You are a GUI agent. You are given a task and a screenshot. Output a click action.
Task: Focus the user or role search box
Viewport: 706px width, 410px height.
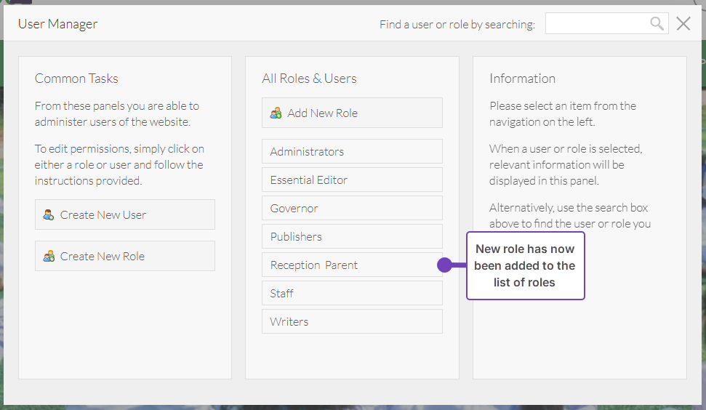[596, 24]
